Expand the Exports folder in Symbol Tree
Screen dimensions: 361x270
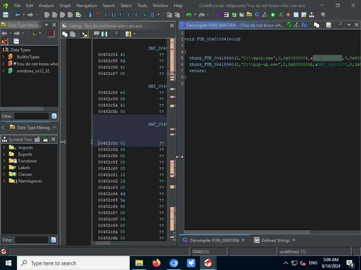tap(4, 154)
